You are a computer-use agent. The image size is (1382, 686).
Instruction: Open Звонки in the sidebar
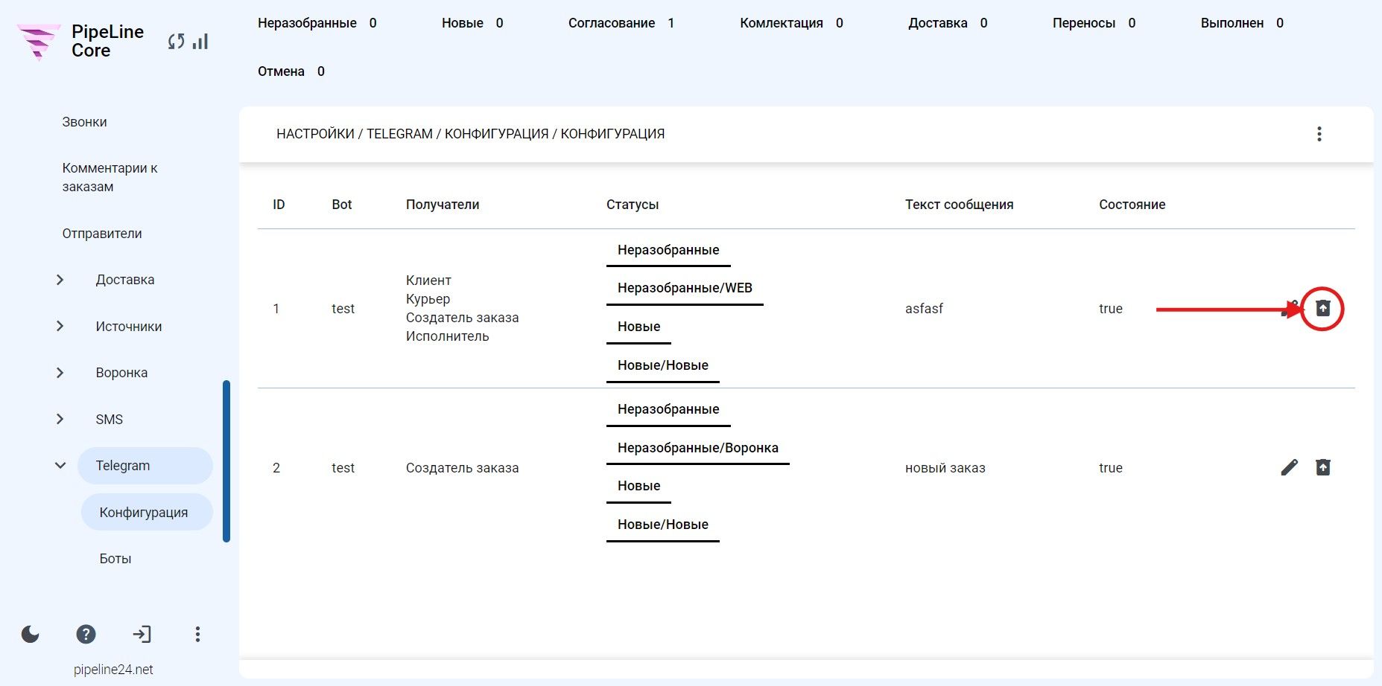click(84, 122)
